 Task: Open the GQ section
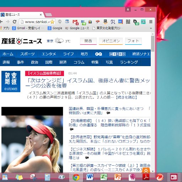98,54
